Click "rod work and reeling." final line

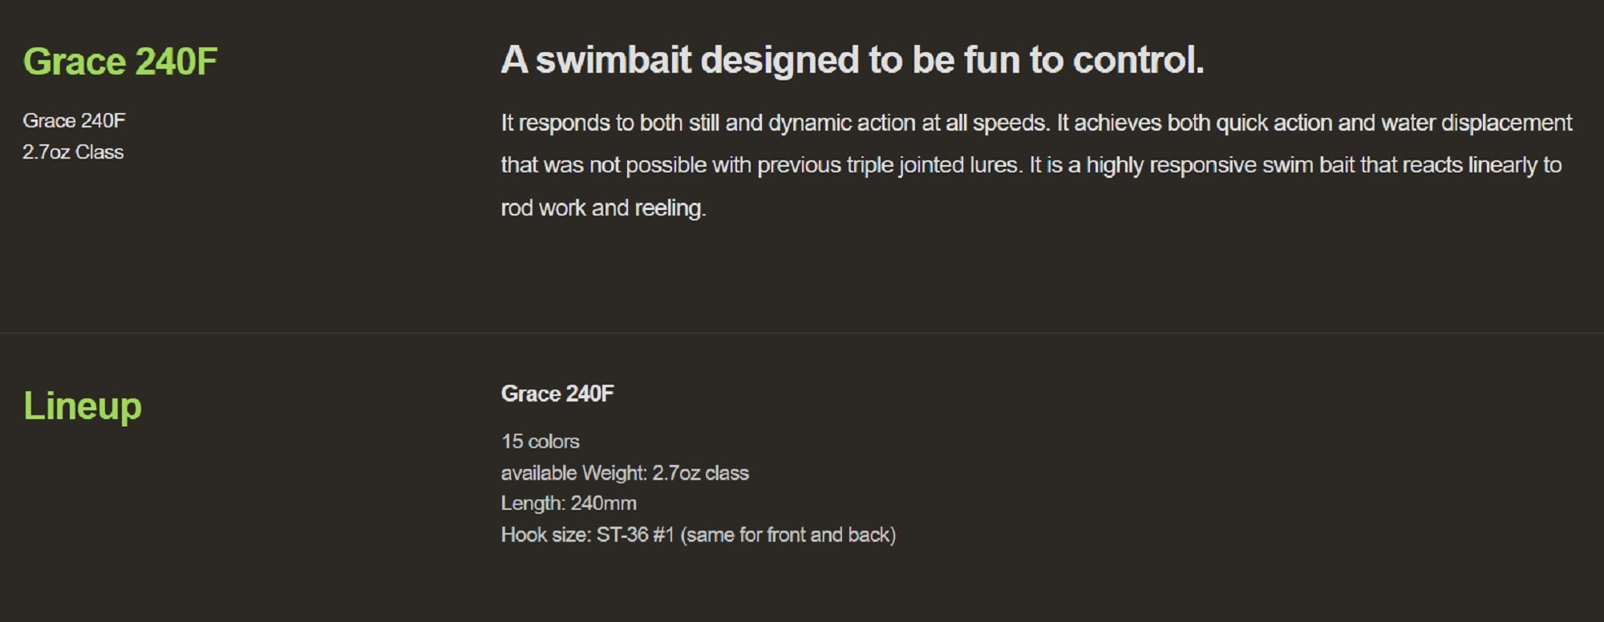click(603, 208)
